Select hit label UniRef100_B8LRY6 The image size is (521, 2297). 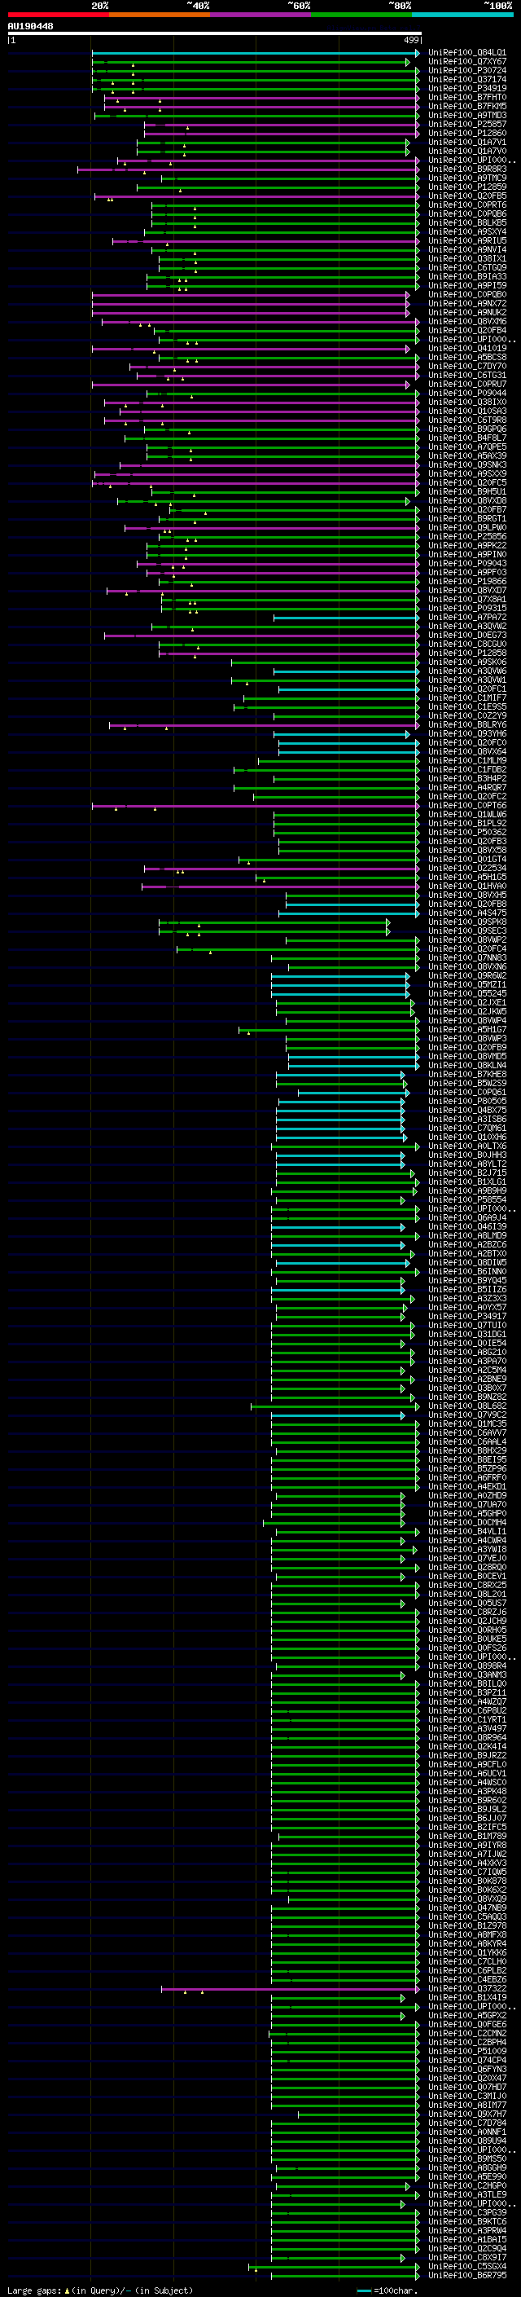pos(466,725)
